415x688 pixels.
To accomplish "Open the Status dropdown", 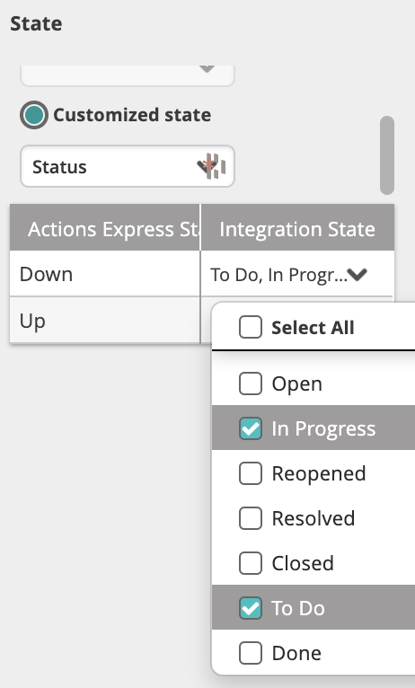I will pyautogui.click(x=128, y=166).
